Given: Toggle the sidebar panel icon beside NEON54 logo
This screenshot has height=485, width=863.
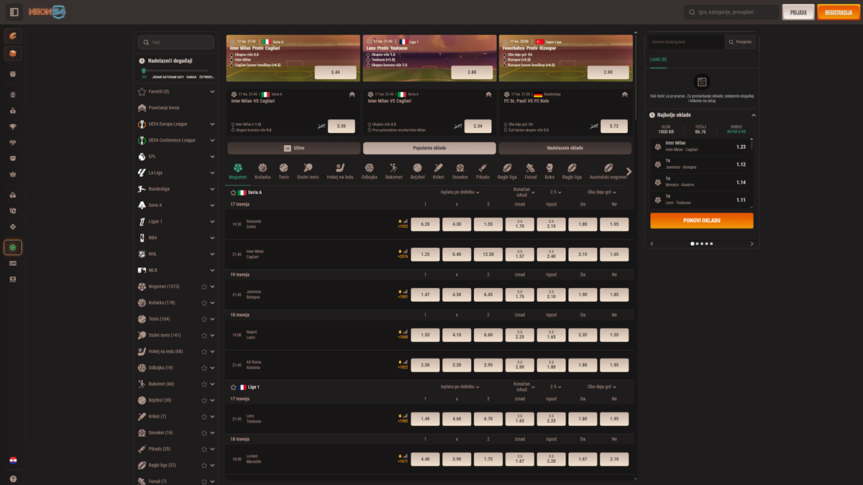Looking at the screenshot, I should click(x=14, y=12).
